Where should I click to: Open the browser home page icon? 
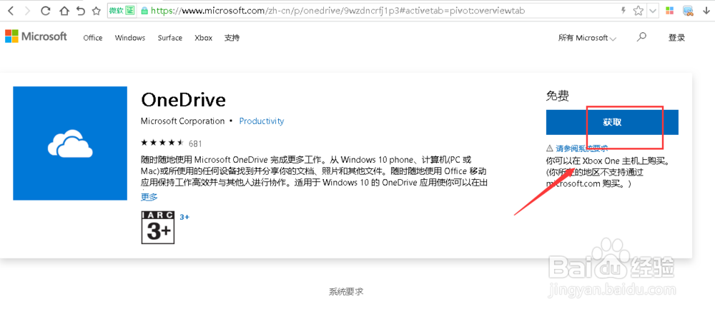click(64, 11)
